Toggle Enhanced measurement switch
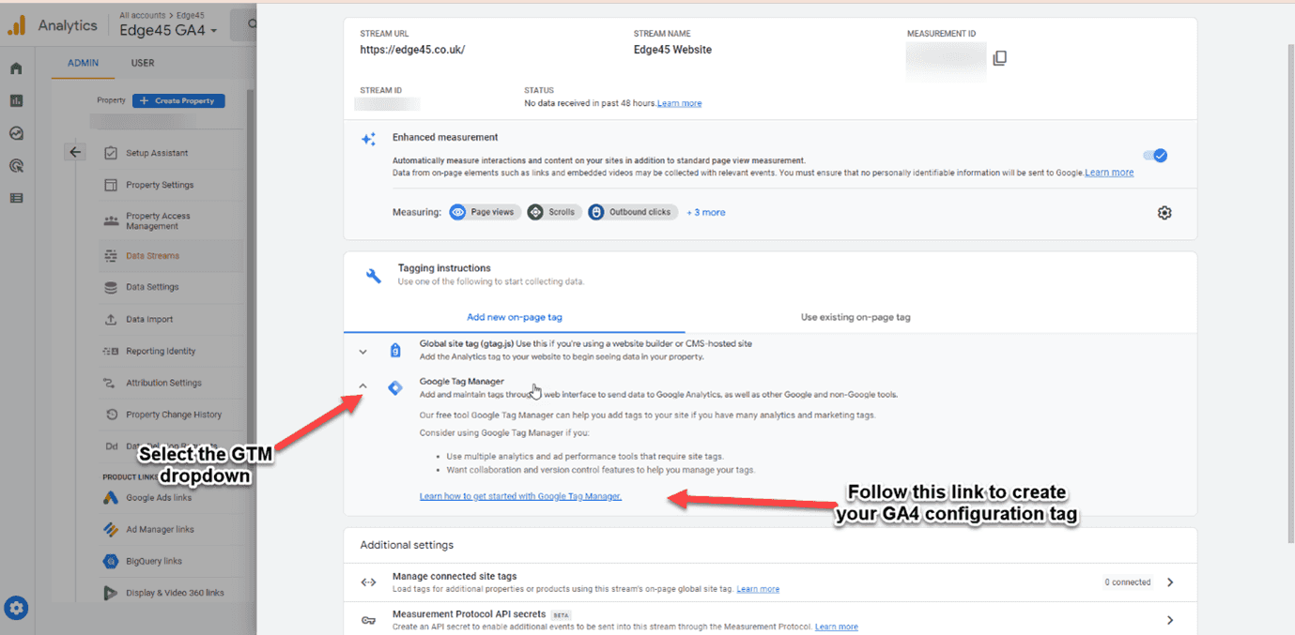Image resolution: width=1295 pixels, height=635 pixels. click(x=1154, y=156)
